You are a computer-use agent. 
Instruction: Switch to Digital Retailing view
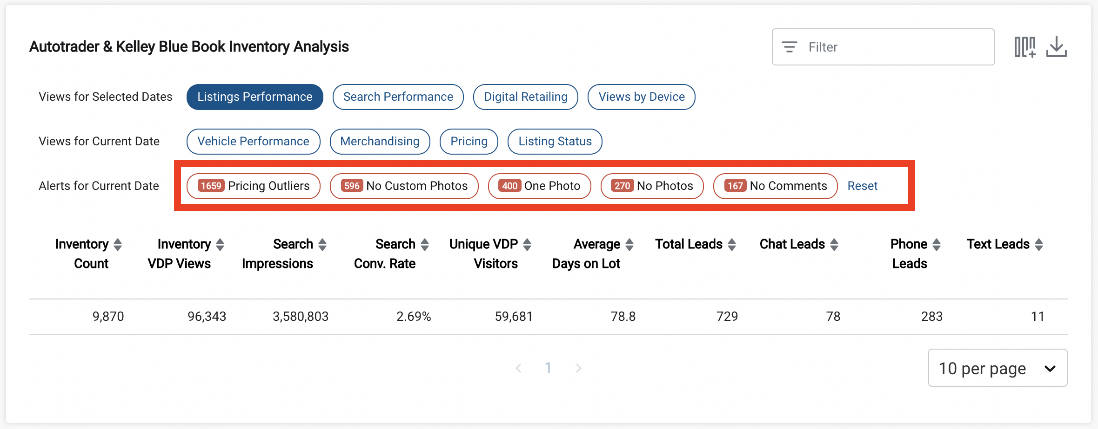pos(526,97)
